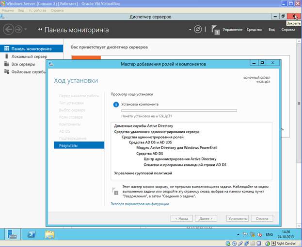This screenshot has height=247, width=302.
Task: Open navigation history dropdown next to arrows
Action: pos(26,29)
